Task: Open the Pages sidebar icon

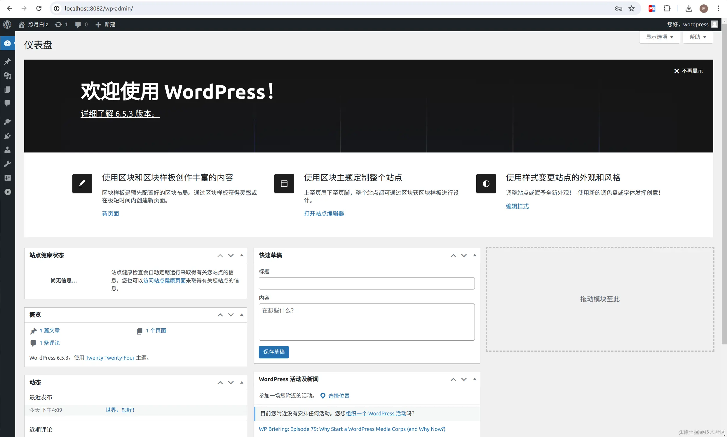Action: (x=7, y=89)
